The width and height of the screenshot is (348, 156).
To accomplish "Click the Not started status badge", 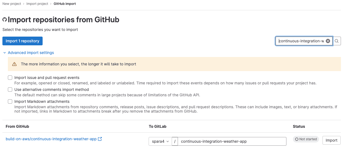I will pyautogui.click(x=306, y=139).
